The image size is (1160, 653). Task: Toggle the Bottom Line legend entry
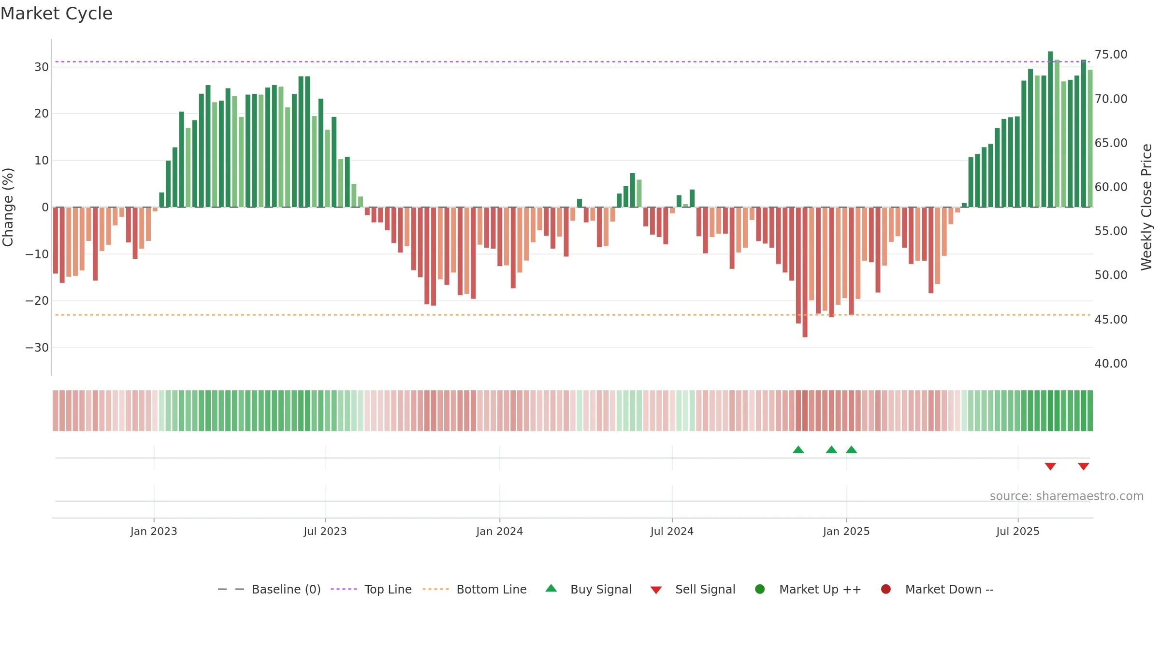point(475,589)
